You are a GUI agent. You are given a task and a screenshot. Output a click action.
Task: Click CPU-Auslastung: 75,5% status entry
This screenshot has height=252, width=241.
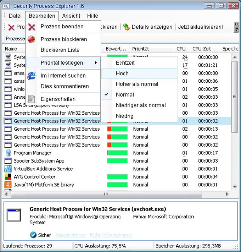point(113,246)
